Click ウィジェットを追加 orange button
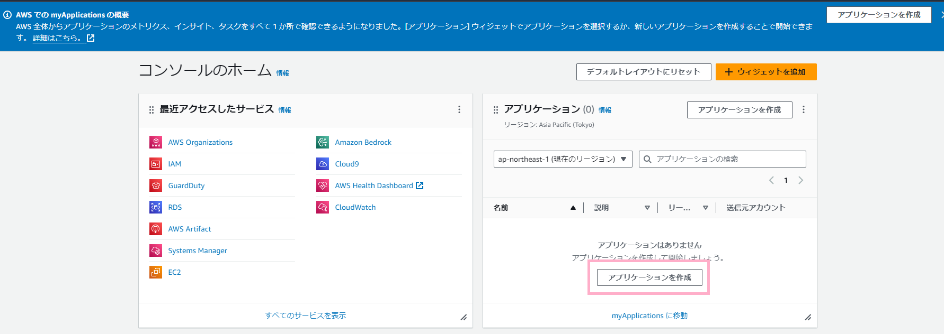The image size is (944, 334). click(x=766, y=72)
